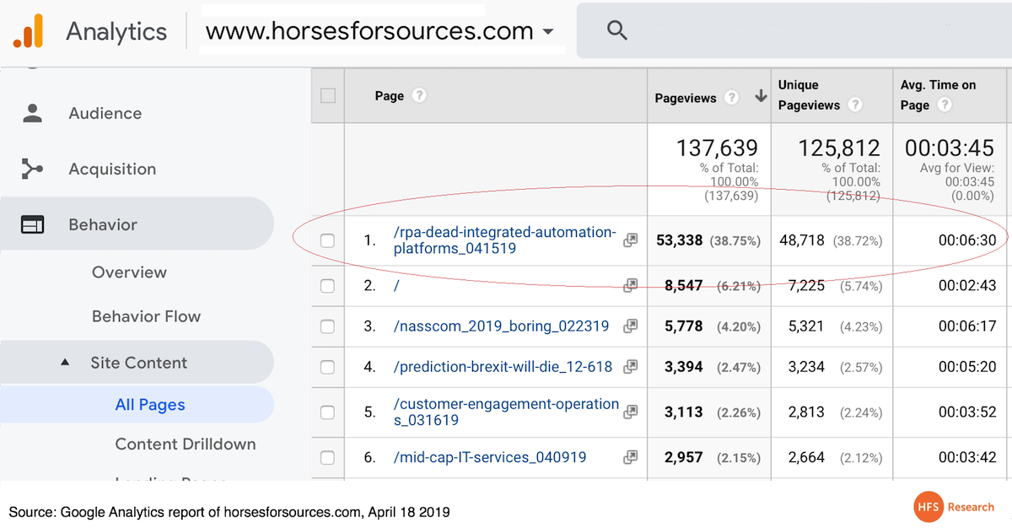Click the 00:06:17 time cell
This screenshot has width=1012, height=528.
click(967, 326)
